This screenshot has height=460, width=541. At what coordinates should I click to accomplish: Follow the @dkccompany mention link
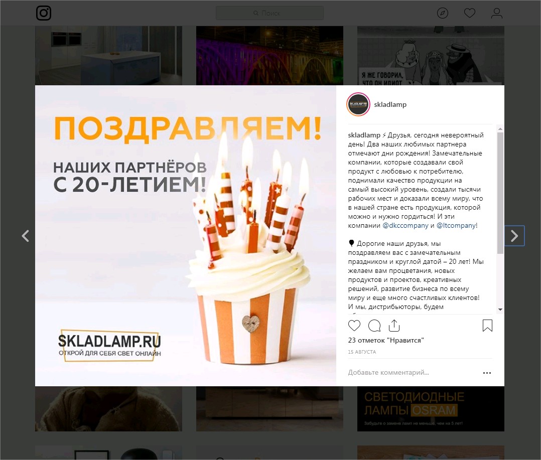pyautogui.click(x=405, y=226)
